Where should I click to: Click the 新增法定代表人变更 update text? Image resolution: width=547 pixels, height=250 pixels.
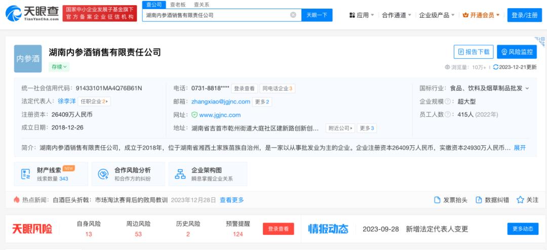(x=437, y=229)
